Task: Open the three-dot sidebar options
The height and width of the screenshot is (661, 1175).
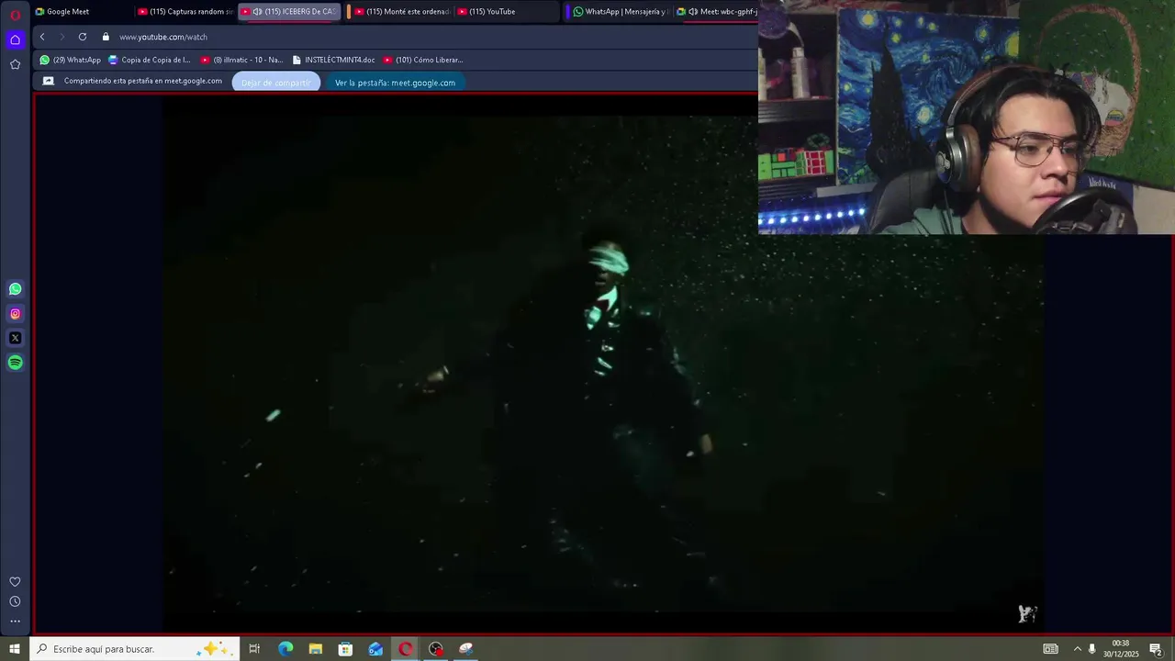Action: [15, 622]
